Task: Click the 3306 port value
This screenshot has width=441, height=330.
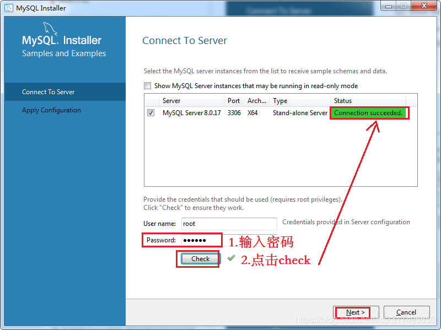Action: click(x=234, y=113)
